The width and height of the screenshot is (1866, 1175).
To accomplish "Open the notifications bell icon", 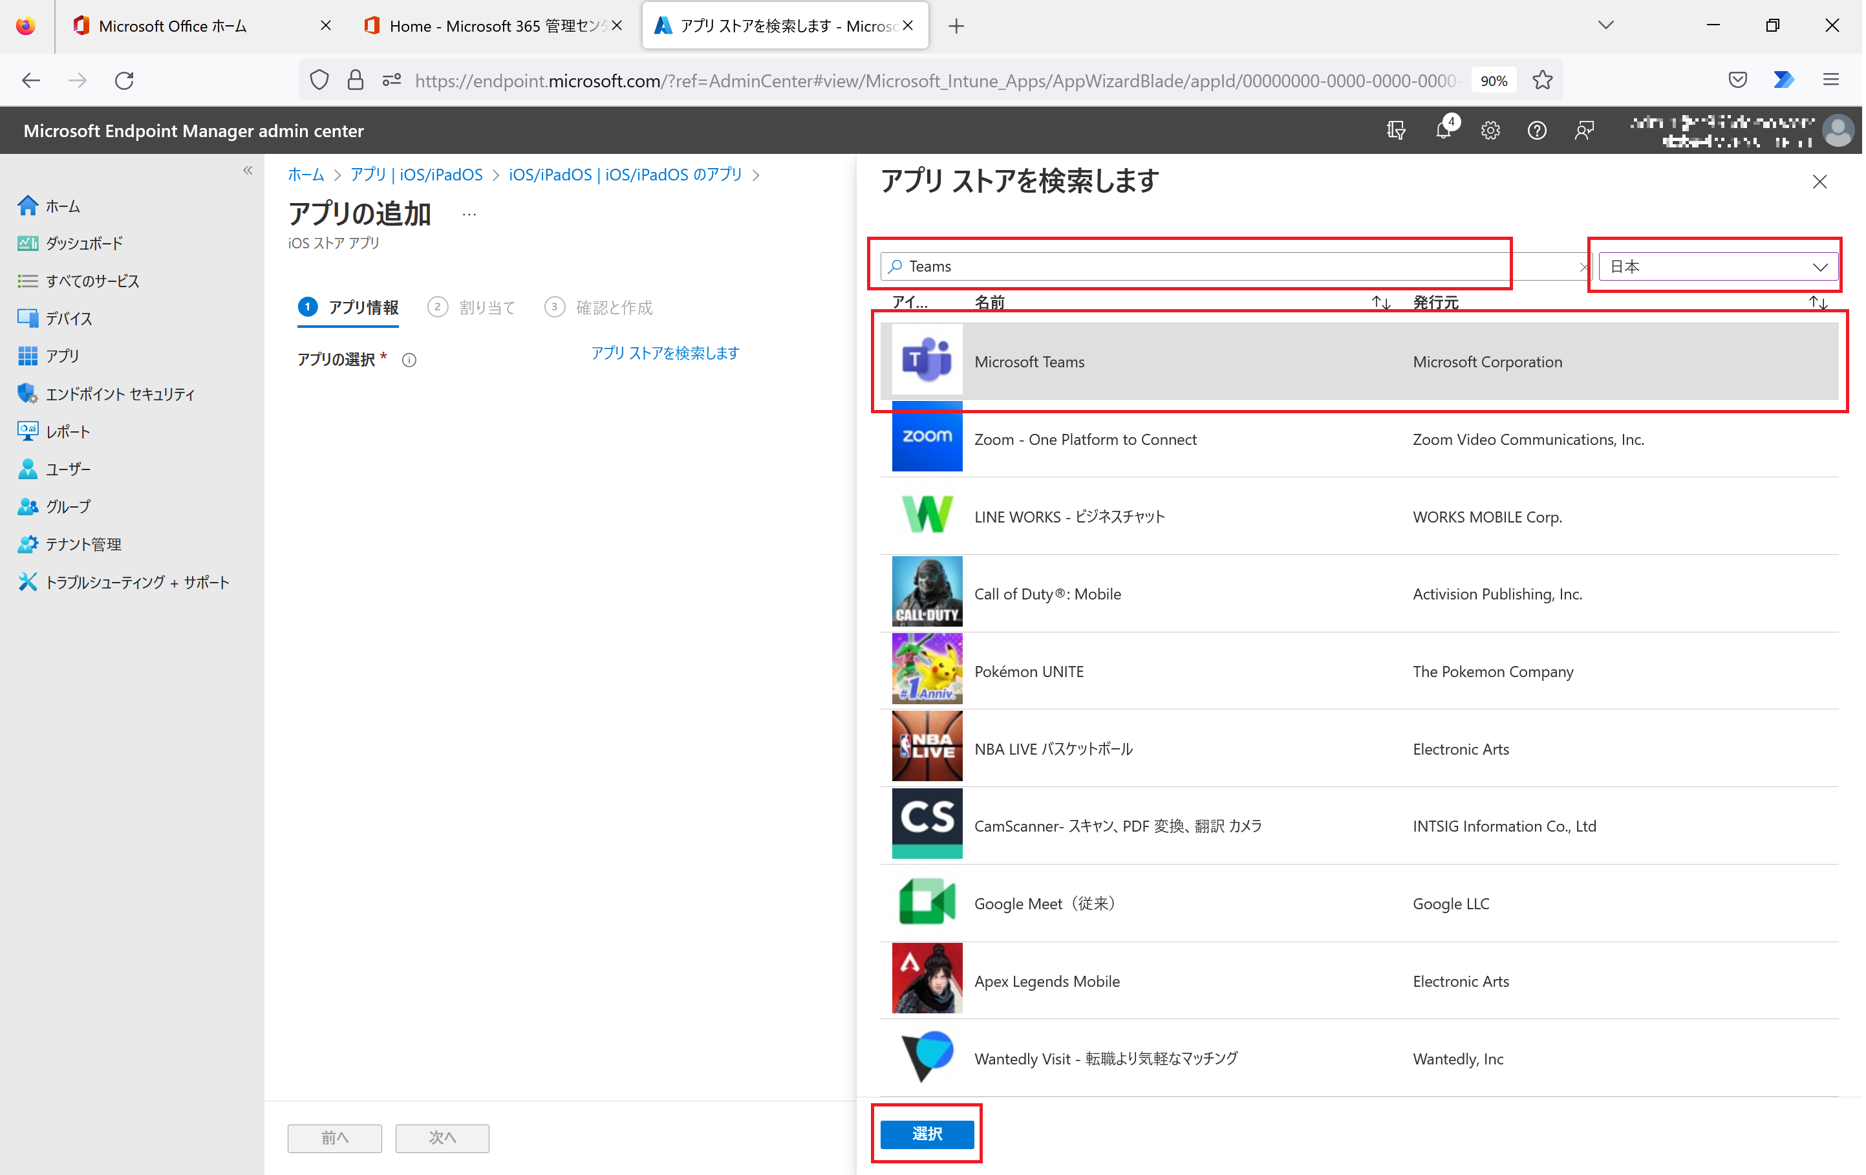I will [1443, 130].
